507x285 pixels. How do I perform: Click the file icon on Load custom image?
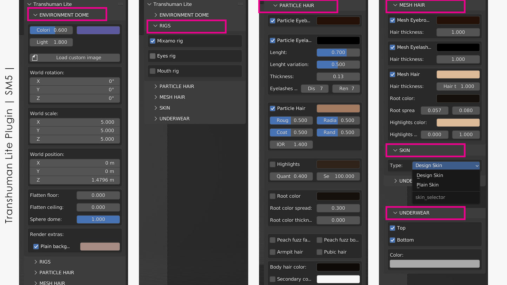[x=34, y=57]
